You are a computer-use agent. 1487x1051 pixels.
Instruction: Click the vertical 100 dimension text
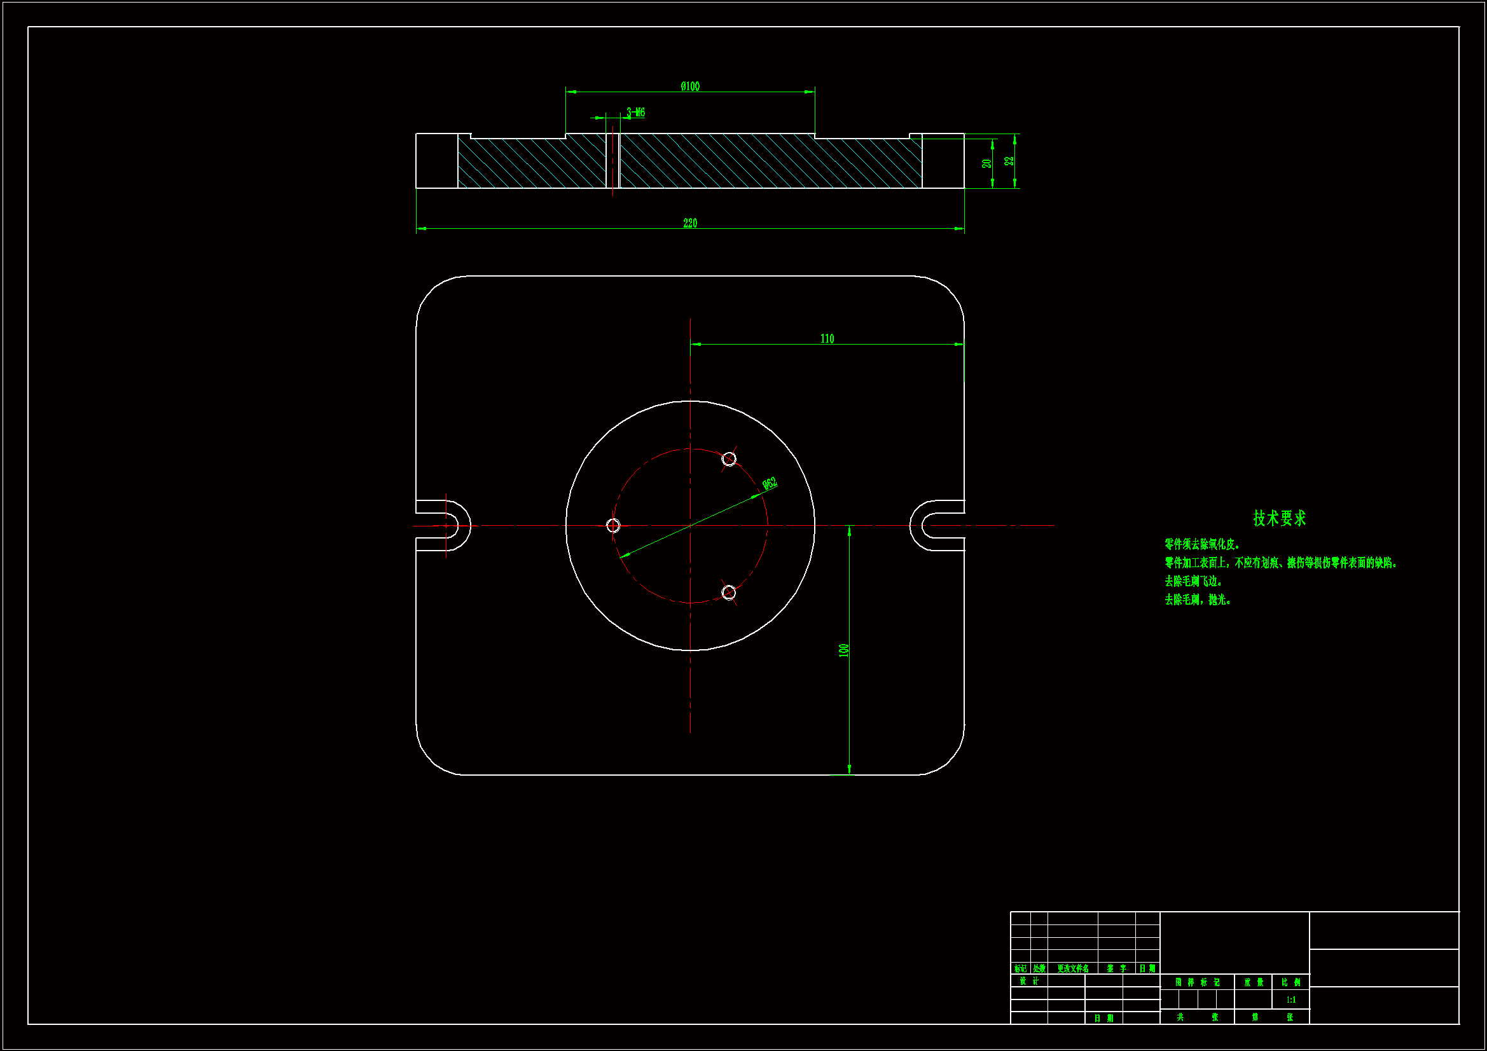click(843, 650)
